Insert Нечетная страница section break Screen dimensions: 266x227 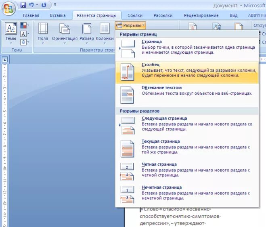187,195
